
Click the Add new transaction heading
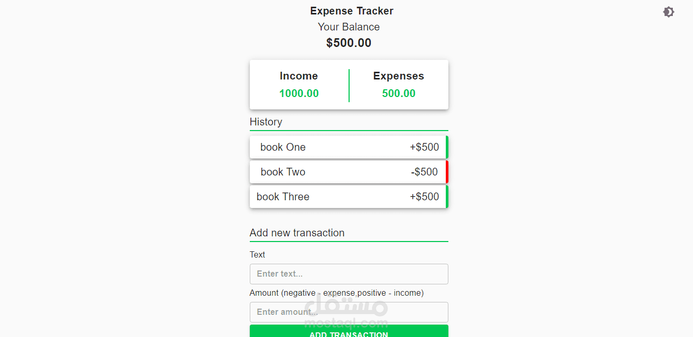click(296, 233)
